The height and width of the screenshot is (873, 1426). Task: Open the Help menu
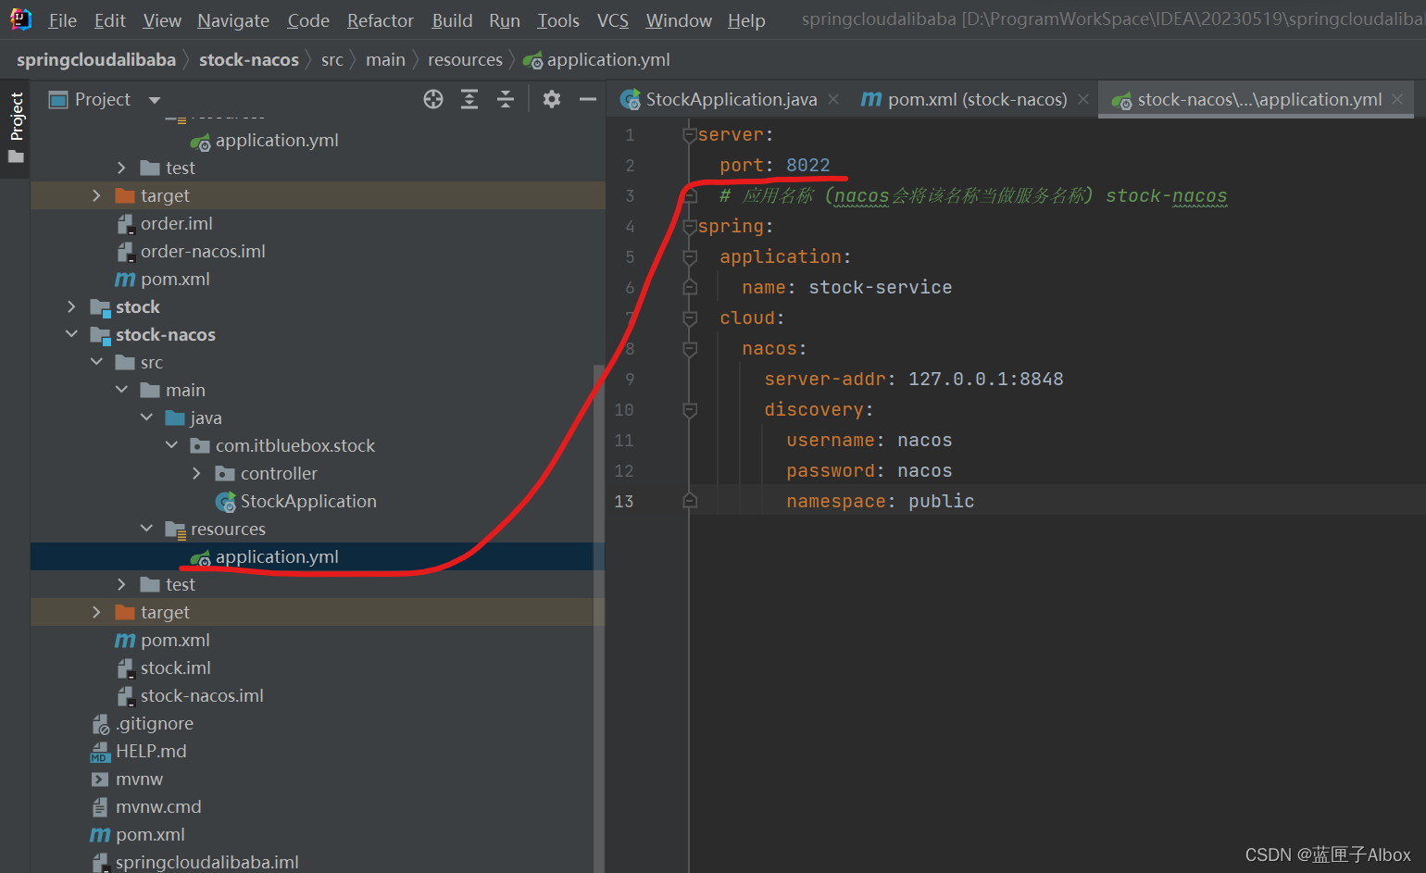point(746,20)
